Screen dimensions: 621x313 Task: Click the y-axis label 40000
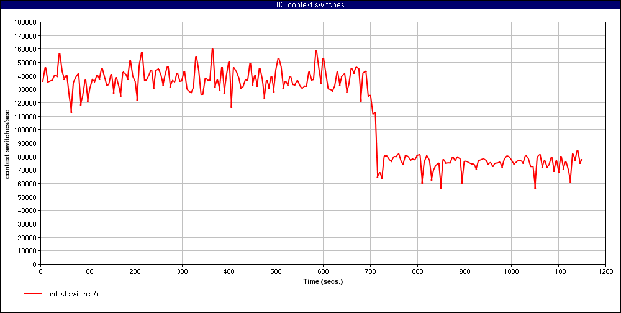pos(27,211)
